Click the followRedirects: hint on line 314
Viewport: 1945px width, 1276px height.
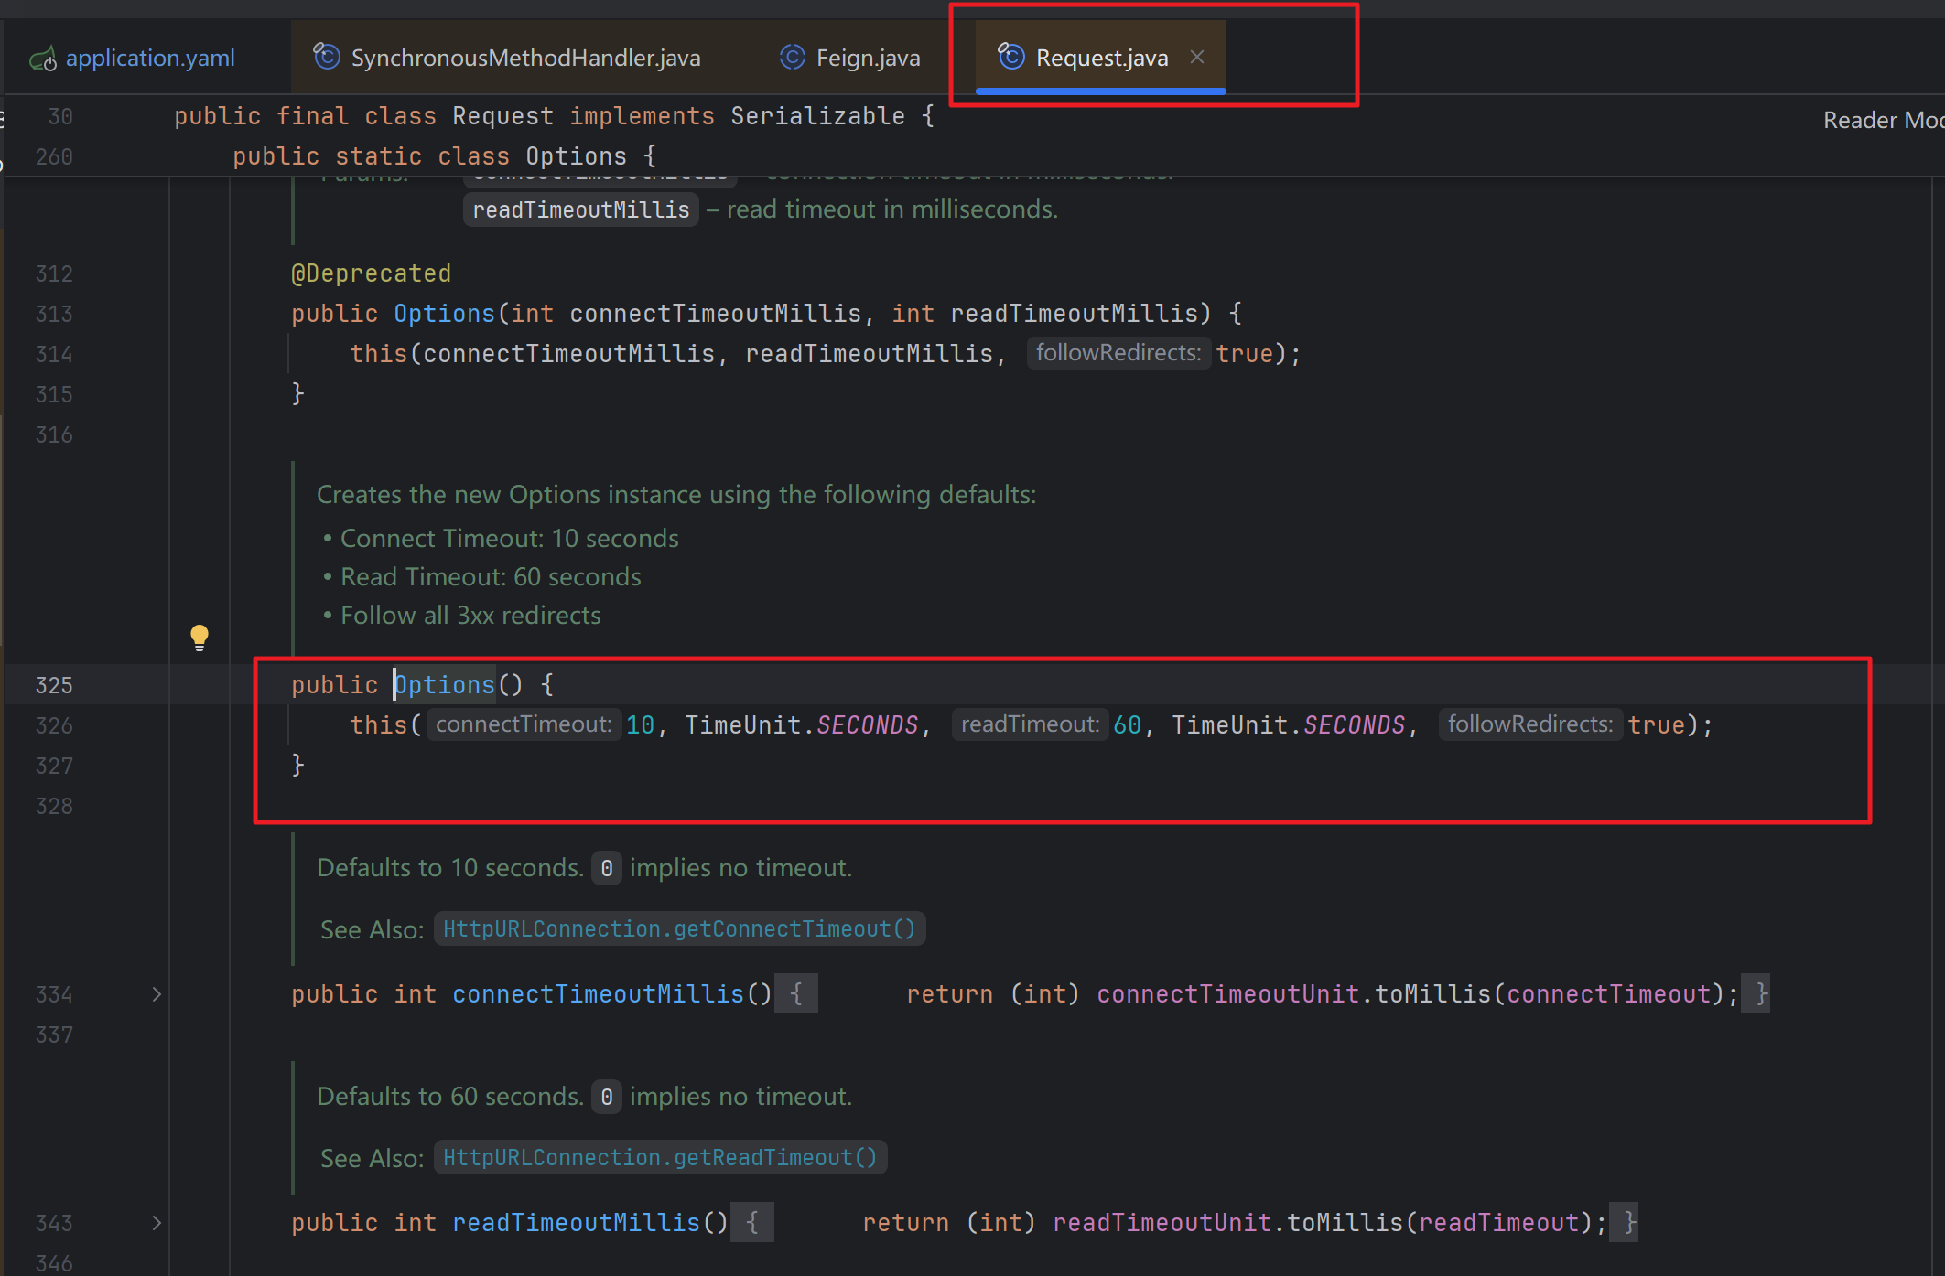pos(1118,353)
